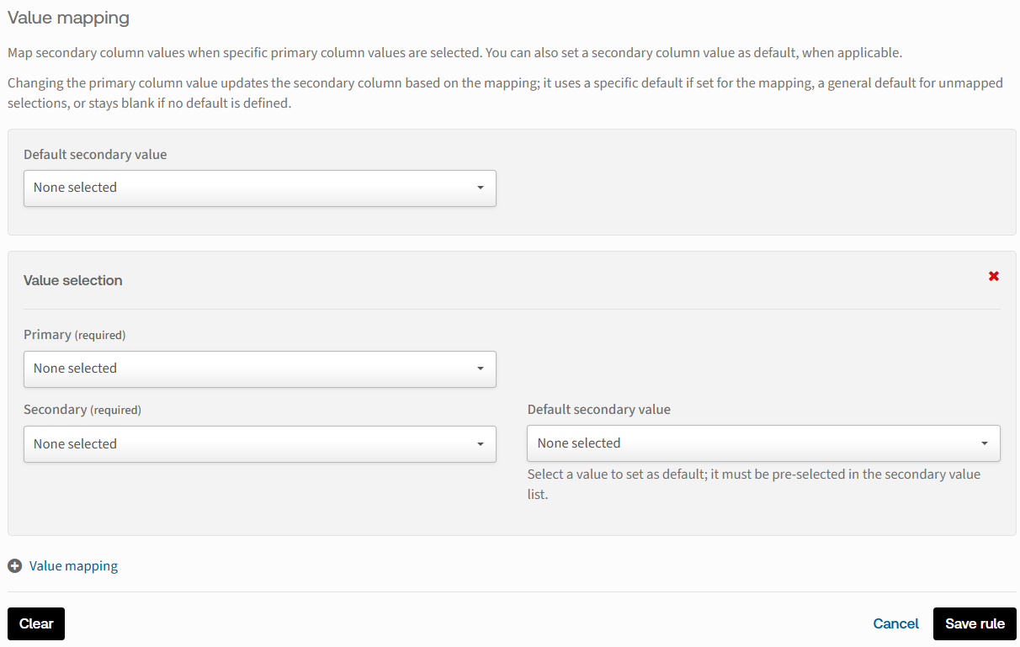
Task: Click the Value selection heading
Action: [x=72, y=280]
